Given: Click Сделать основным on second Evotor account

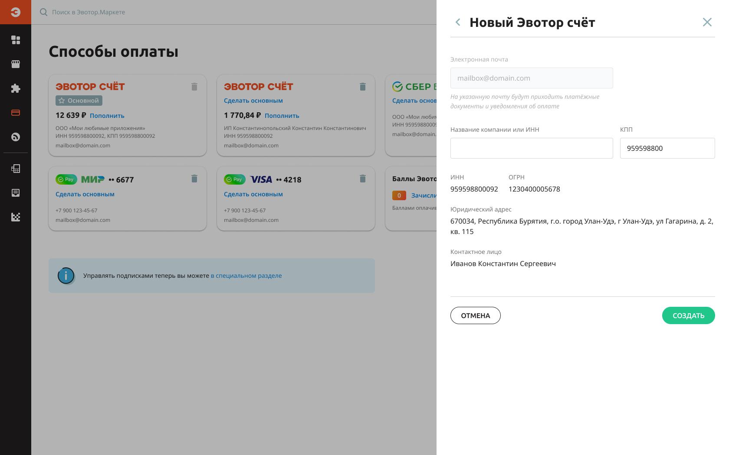Looking at the screenshot, I should tap(253, 101).
